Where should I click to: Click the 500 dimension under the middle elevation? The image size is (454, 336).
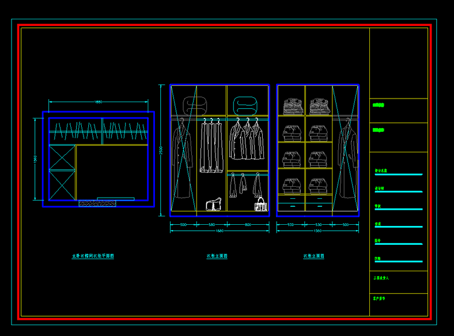[183, 225]
